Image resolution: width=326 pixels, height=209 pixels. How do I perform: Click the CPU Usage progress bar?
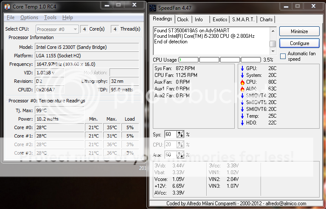click(219, 60)
